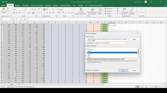Switch to the Данные ribbon tab
The width and height of the screenshot is (167, 93).
coord(56,5)
